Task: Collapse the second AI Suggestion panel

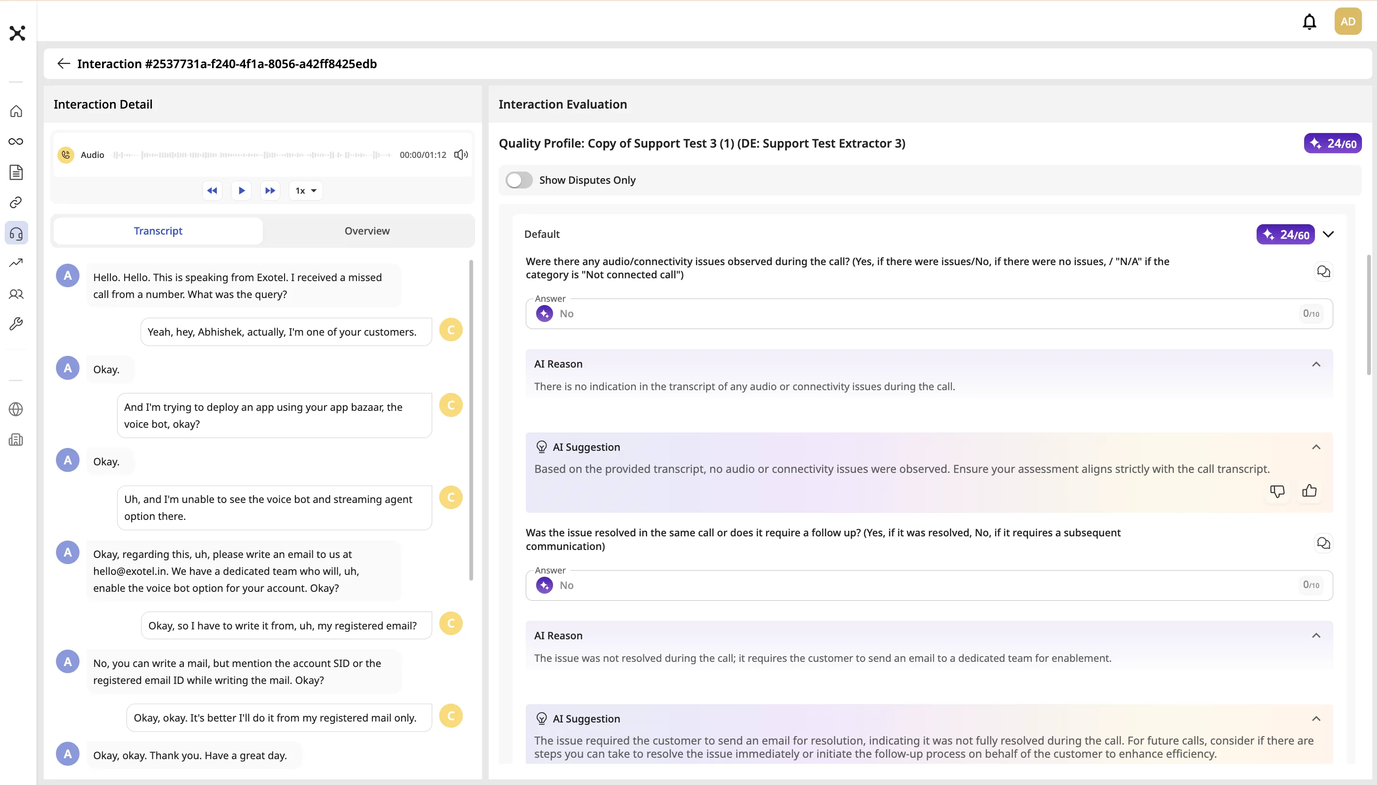Action: coord(1316,718)
